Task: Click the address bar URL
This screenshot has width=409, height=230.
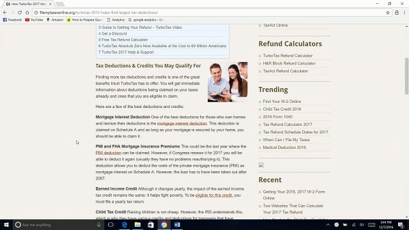Action: [x=98, y=13]
